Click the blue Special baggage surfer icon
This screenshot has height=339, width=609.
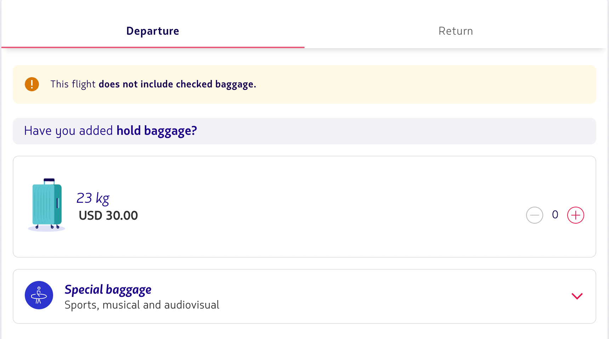[x=39, y=295]
